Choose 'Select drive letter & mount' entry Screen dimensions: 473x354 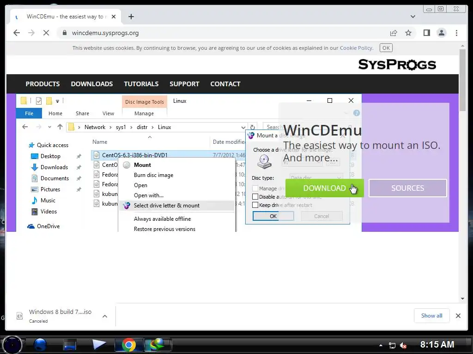[176, 206]
